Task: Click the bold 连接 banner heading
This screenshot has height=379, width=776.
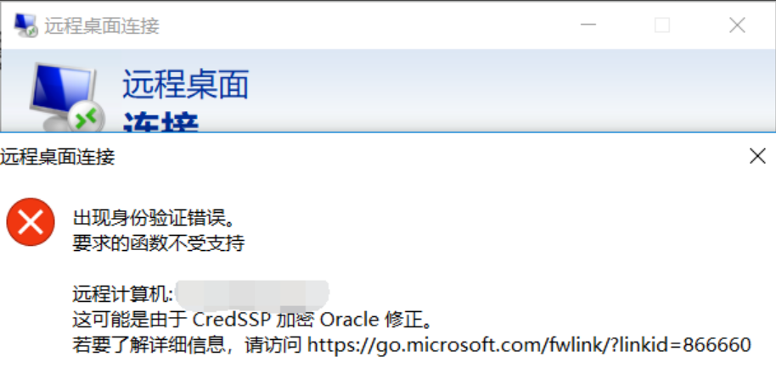Action: (x=160, y=123)
